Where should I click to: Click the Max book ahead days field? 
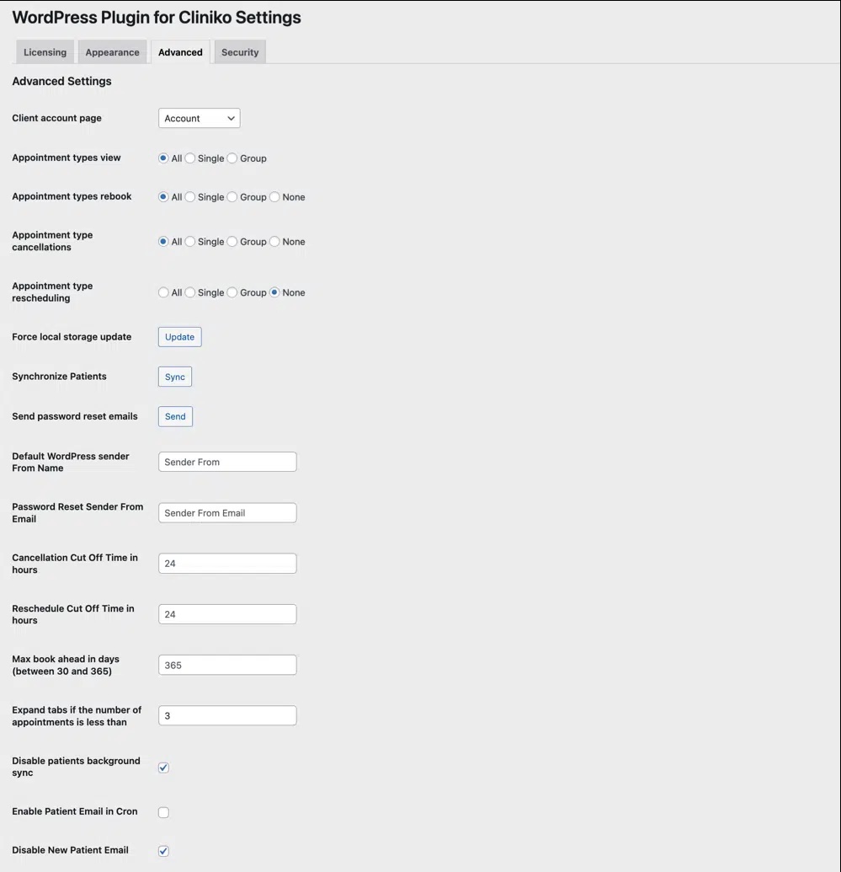click(227, 665)
